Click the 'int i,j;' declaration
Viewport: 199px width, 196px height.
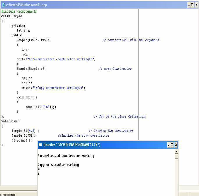click(x=24, y=31)
